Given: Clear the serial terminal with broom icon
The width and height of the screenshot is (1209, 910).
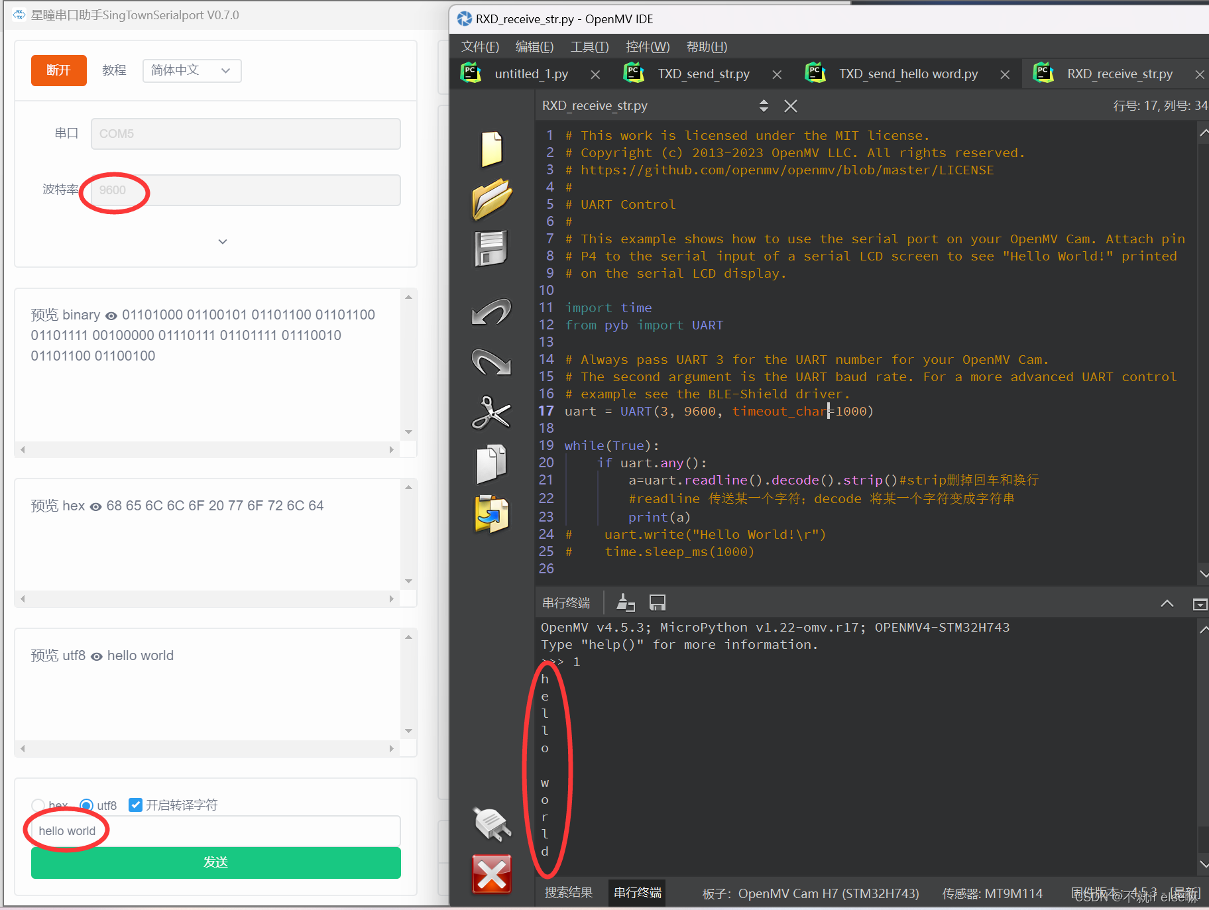Looking at the screenshot, I should [x=626, y=602].
